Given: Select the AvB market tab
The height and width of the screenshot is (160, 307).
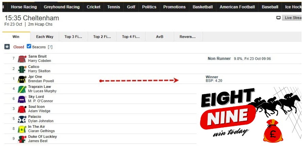Looking at the screenshot, I should 159,37.
